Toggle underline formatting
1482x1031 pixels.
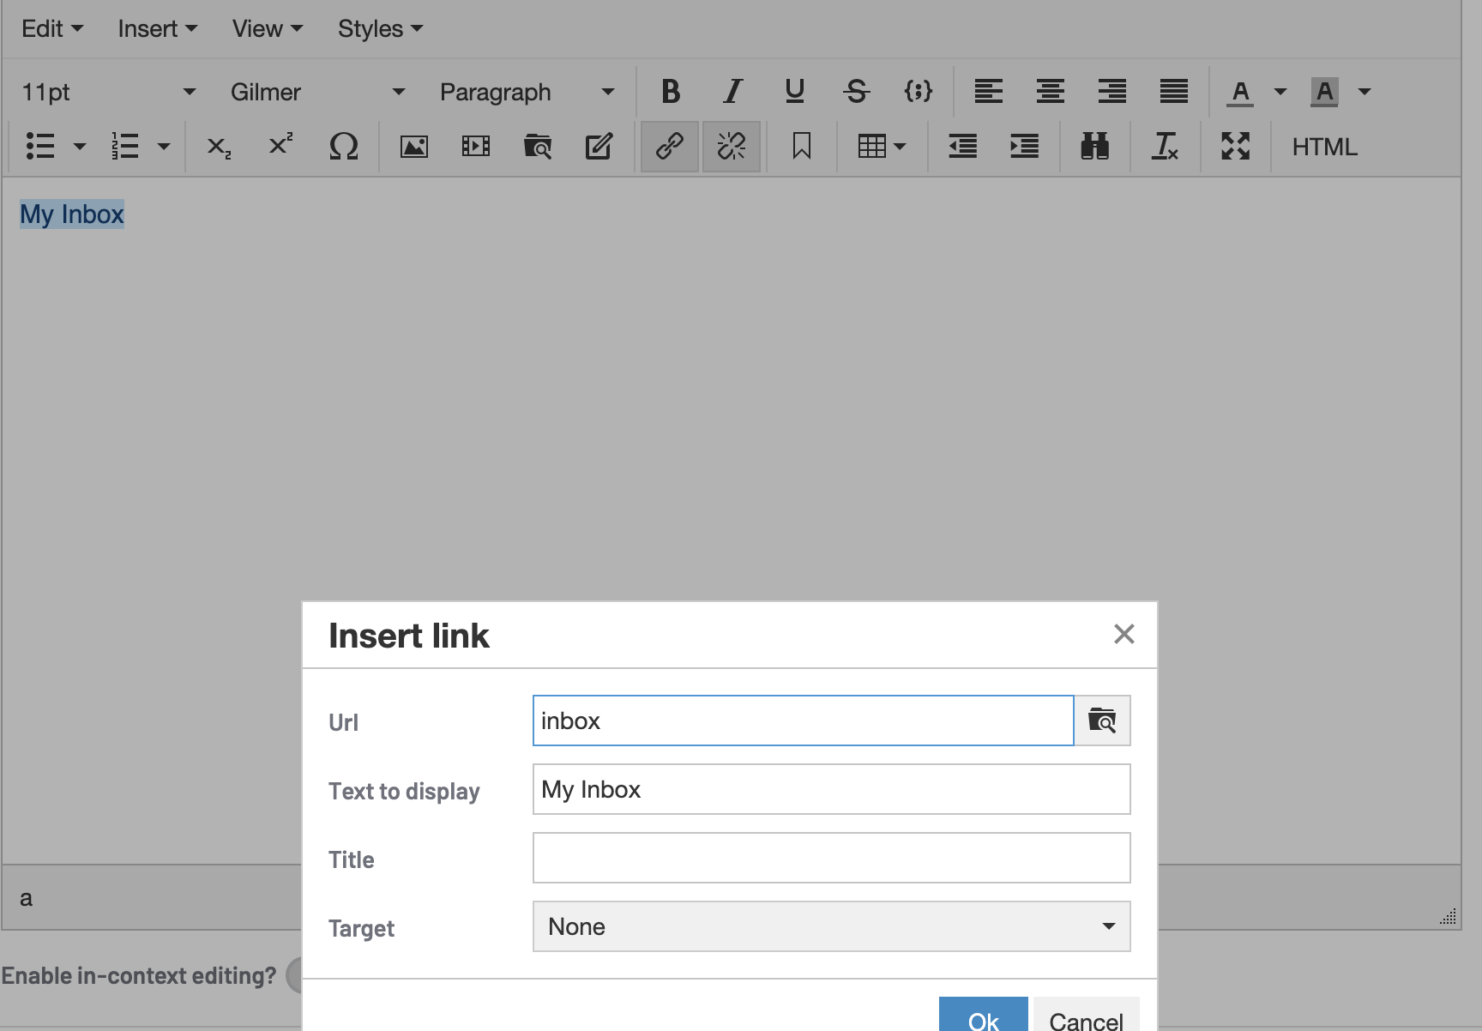pyautogui.click(x=794, y=91)
